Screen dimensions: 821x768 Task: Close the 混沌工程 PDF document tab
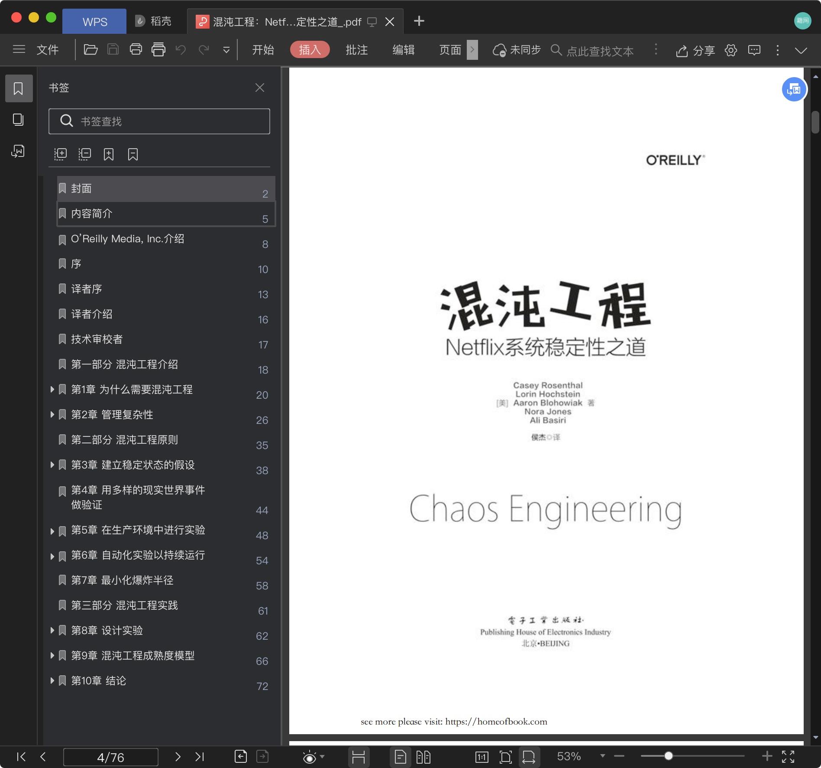click(390, 22)
